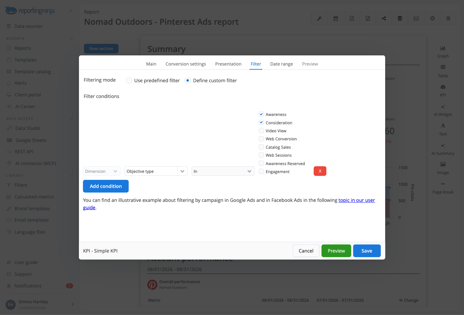Export report as PDF icon
This screenshot has width=464, height=315.
coord(352,19)
